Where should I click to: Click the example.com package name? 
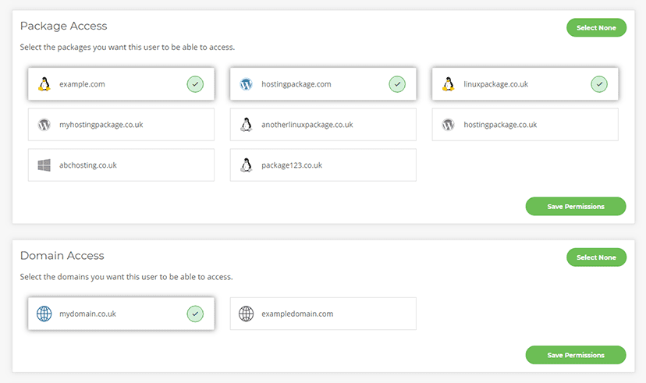click(82, 84)
